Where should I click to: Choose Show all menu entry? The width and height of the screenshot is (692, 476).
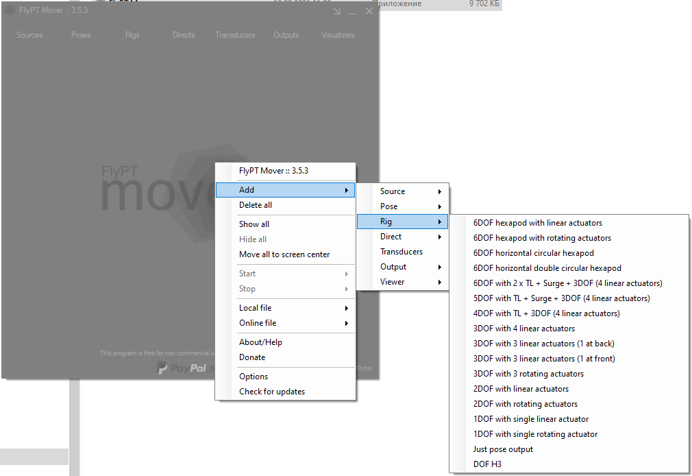pyautogui.click(x=285, y=224)
